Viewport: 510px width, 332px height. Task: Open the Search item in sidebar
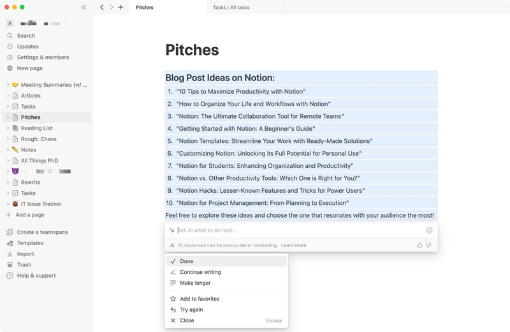(47, 36)
